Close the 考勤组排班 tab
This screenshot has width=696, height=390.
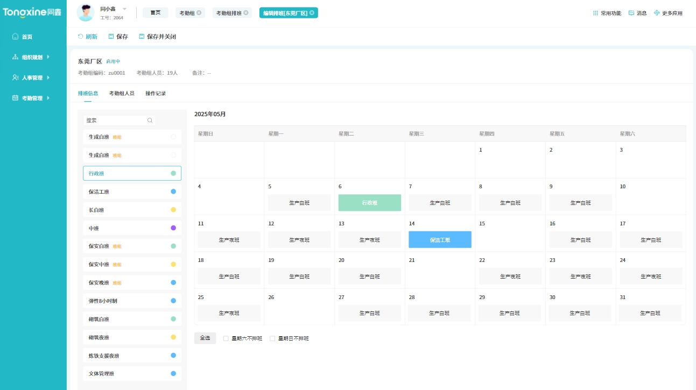coord(246,12)
